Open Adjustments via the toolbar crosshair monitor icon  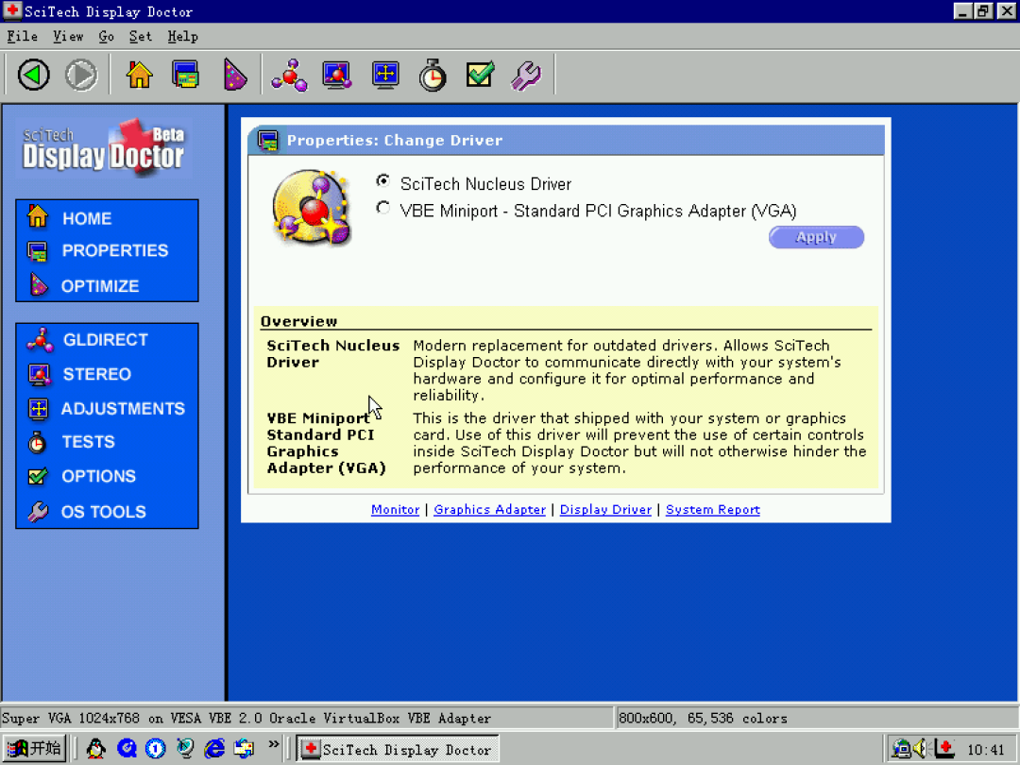pyautogui.click(x=385, y=75)
